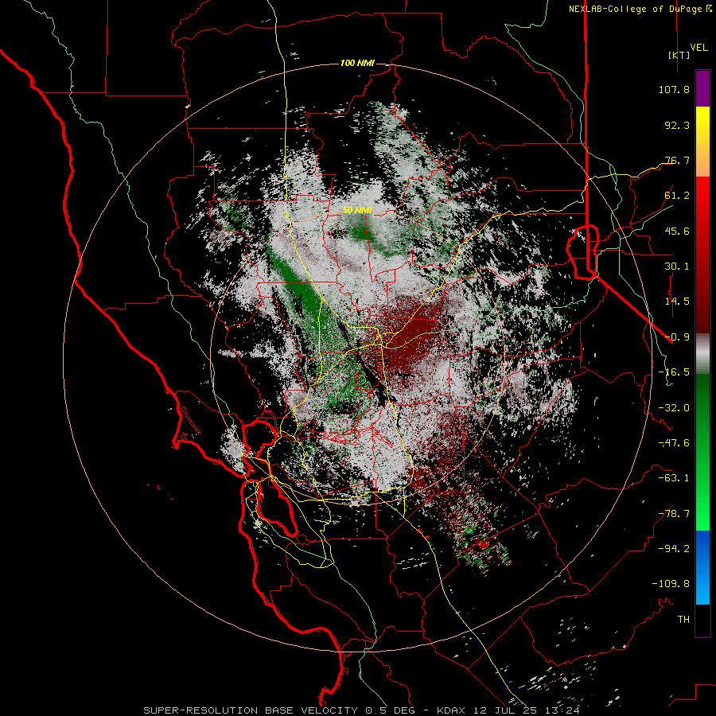Click the purple segment of the velocity color bar
This screenshot has width=716, height=716.
point(702,88)
